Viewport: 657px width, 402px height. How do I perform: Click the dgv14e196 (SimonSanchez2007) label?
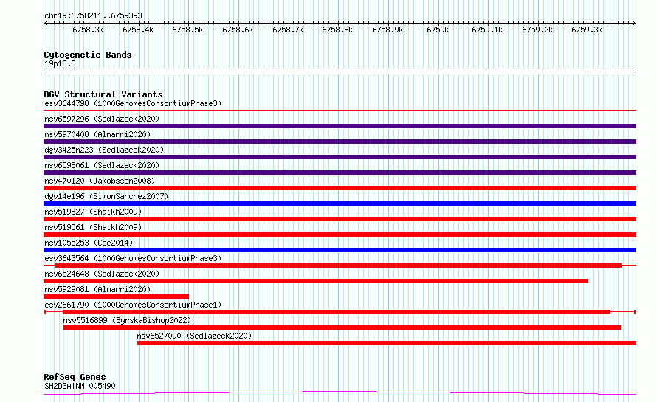point(106,196)
